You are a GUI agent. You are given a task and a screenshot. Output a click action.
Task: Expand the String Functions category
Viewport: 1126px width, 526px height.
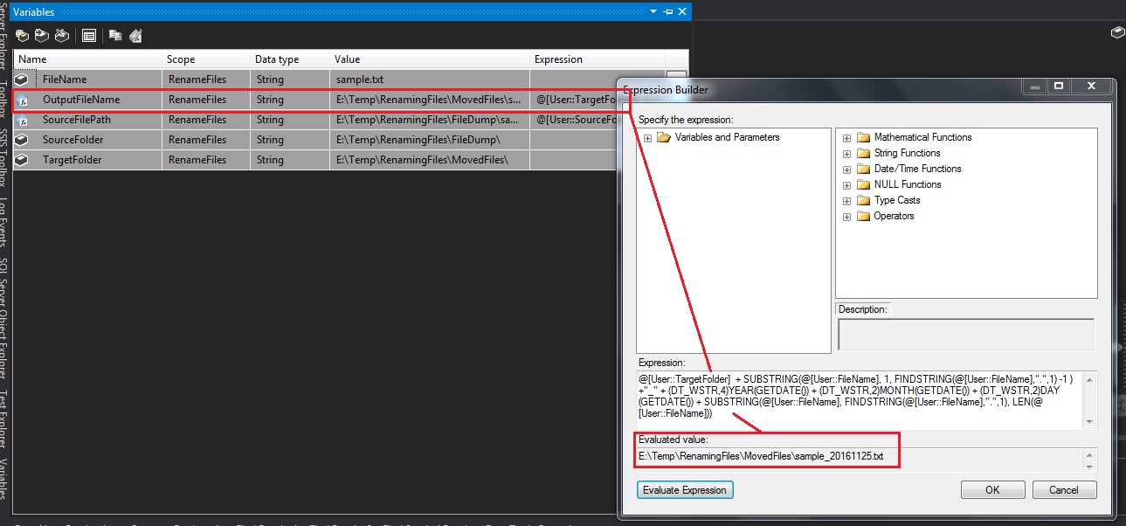pos(846,153)
